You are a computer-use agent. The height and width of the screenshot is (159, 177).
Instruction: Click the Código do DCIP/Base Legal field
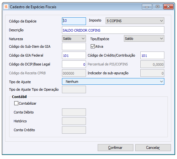pos(74,64)
